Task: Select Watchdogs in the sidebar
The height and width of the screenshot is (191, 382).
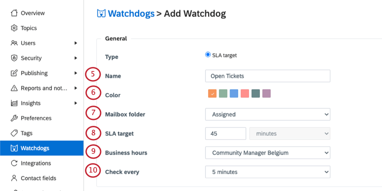Action: tap(42, 148)
